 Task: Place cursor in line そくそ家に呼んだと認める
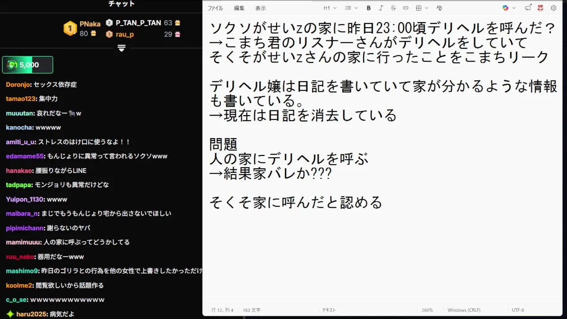coord(295,203)
